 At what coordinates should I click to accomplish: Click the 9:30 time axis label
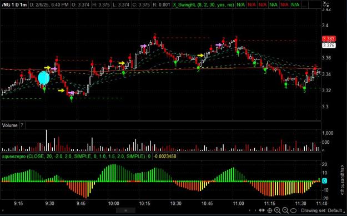(50, 204)
